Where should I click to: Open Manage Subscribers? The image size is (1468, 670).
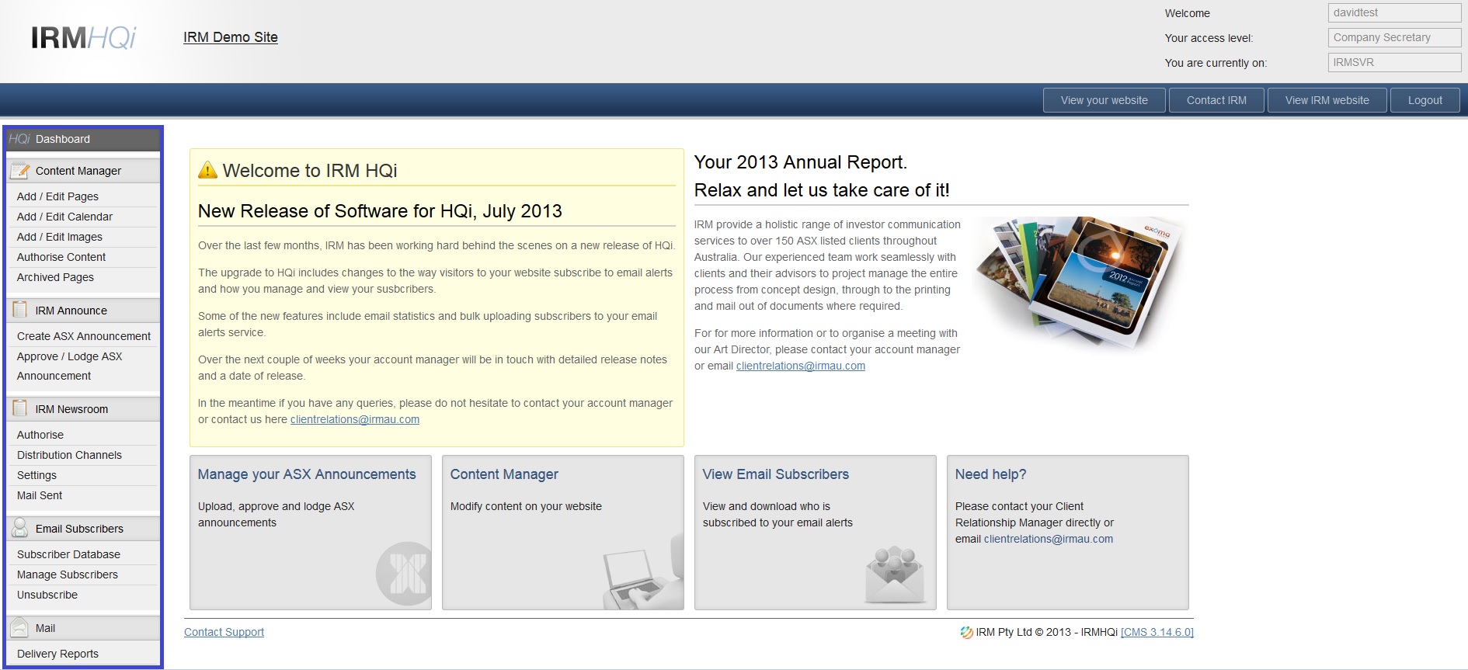[68, 575]
